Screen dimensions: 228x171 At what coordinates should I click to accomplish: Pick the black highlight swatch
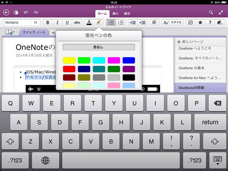point(129,78)
